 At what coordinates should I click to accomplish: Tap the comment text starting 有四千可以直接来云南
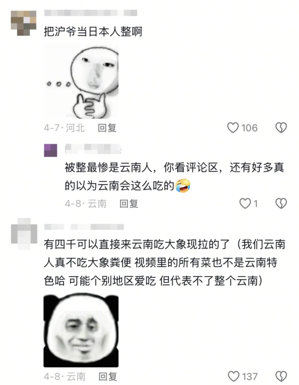[x=165, y=262]
